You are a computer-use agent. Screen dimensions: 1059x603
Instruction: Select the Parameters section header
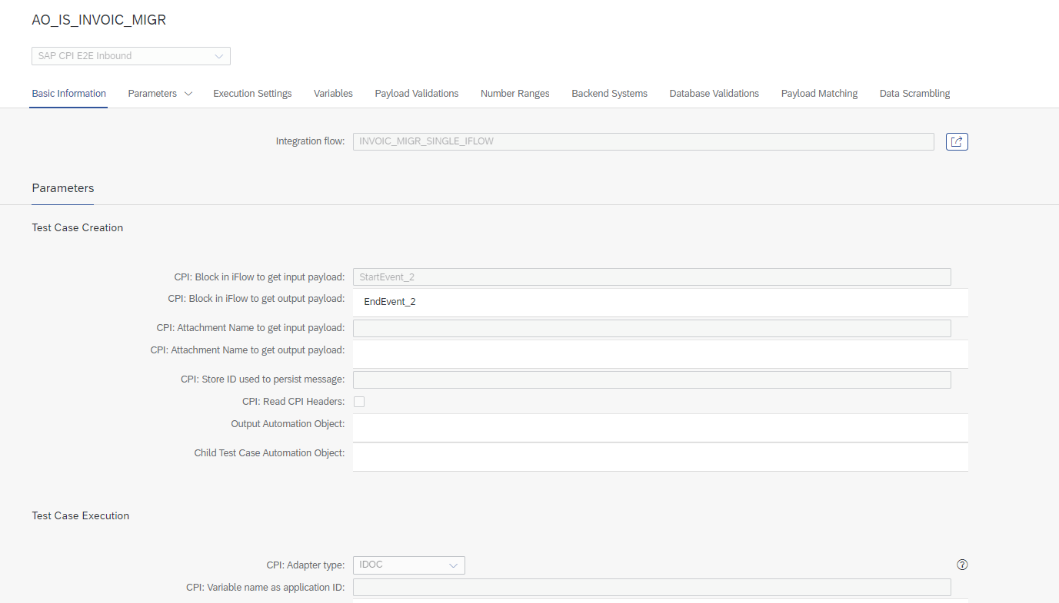coord(63,188)
